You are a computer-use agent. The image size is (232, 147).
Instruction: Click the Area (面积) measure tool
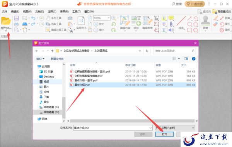pyautogui.click(x=225, y=30)
